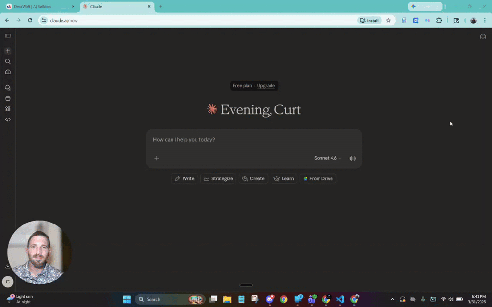492x307 pixels.
Task: Open Projects icon in the sidebar
Action: point(8,98)
